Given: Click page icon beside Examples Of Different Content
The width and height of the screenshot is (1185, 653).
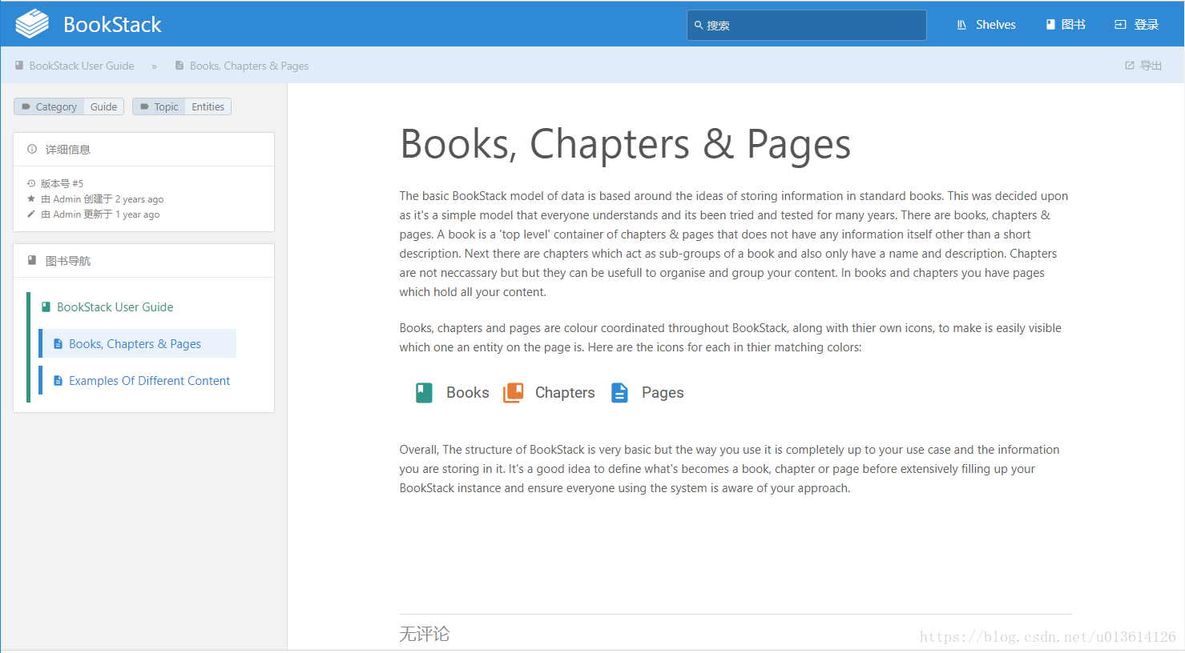Looking at the screenshot, I should pyautogui.click(x=58, y=381).
